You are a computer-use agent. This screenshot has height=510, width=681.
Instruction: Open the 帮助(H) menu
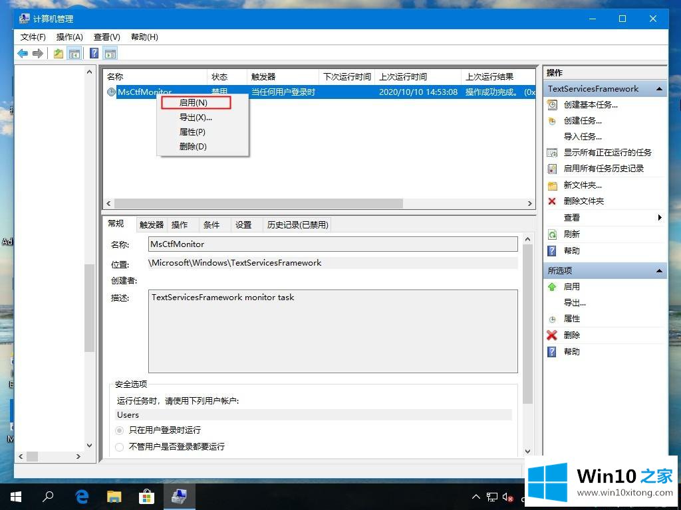coord(144,37)
